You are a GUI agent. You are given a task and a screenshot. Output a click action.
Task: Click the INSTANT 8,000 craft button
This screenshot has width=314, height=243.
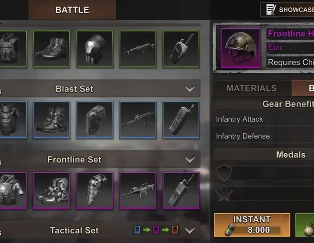pyautogui.click(x=252, y=225)
